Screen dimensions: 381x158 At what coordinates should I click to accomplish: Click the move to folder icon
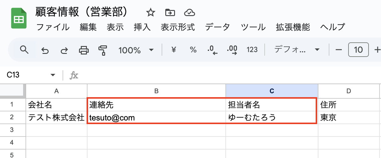[170, 13]
